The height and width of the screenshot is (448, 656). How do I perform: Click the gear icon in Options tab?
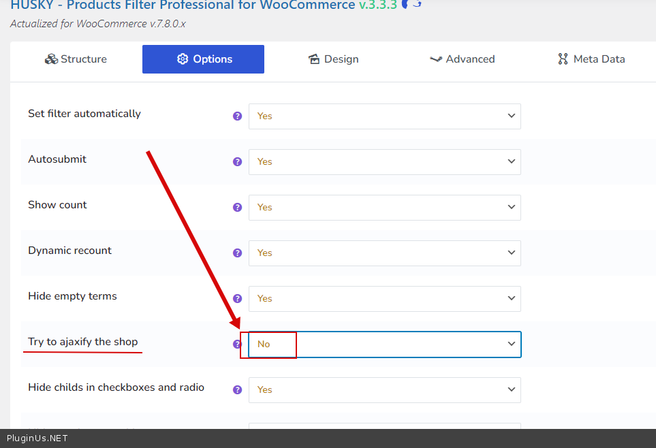[182, 59]
